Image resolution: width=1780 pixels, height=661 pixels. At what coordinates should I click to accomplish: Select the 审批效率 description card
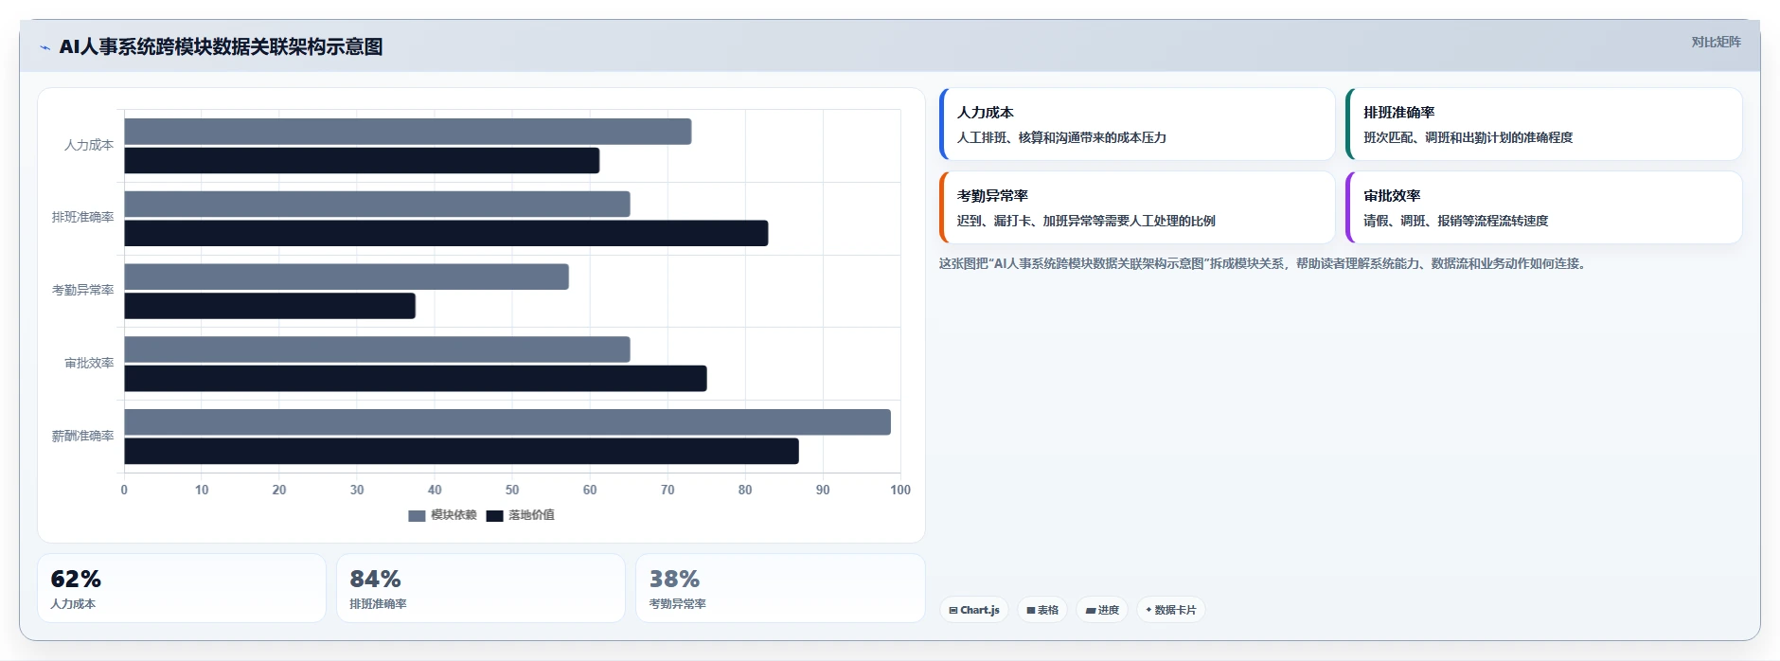(1543, 207)
